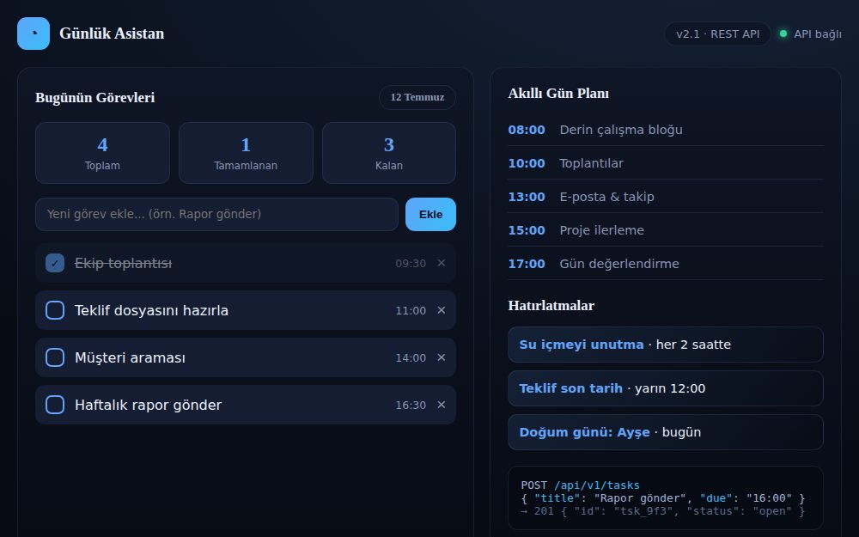Viewport: 859px width, 537px height.
Task: Uncheck the Ekip toplantısı checkbox
Action: (x=55, y=263)
